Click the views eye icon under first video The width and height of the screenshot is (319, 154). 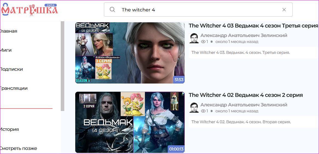[203, 42]
